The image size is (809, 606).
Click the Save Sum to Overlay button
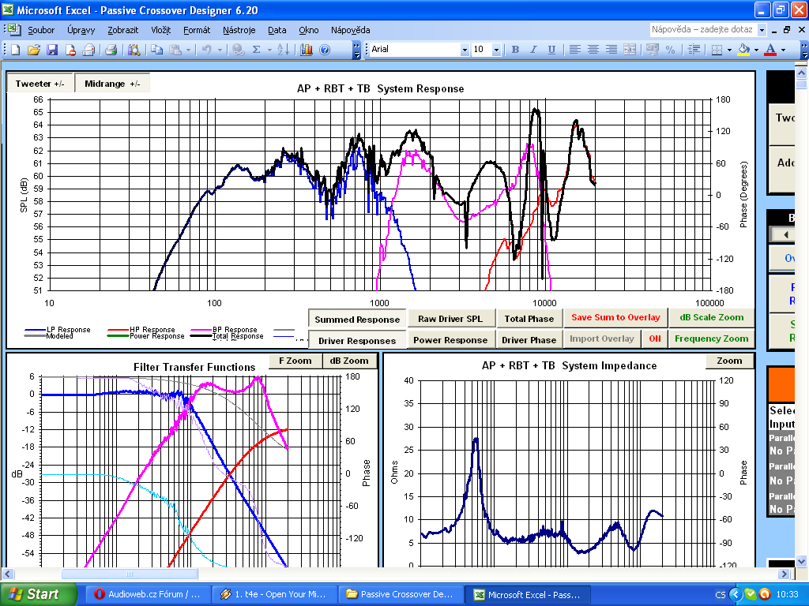pos(615,317)
